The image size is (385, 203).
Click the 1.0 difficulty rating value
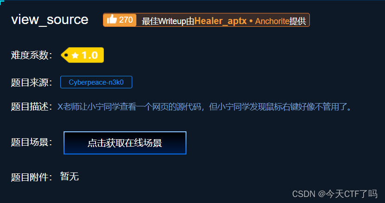(90, 55)
